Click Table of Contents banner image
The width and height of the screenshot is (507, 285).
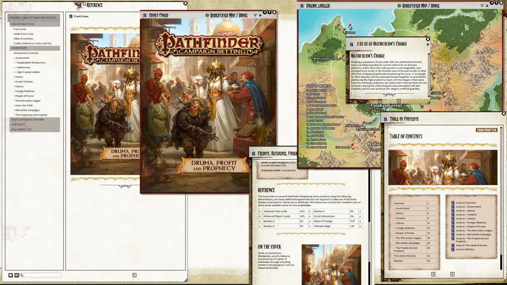443,167
